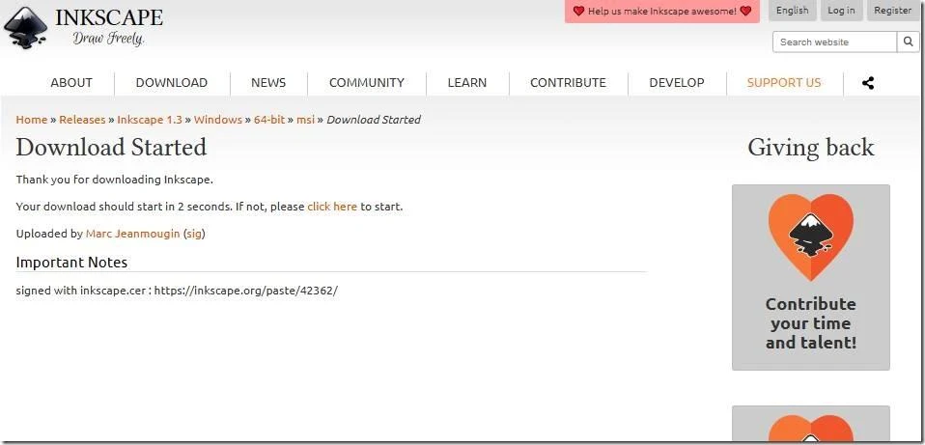The width and height of the screenshot is (925, 445).
Task: Open the DOWNLOAD menu
Action: tap(172, 83)
